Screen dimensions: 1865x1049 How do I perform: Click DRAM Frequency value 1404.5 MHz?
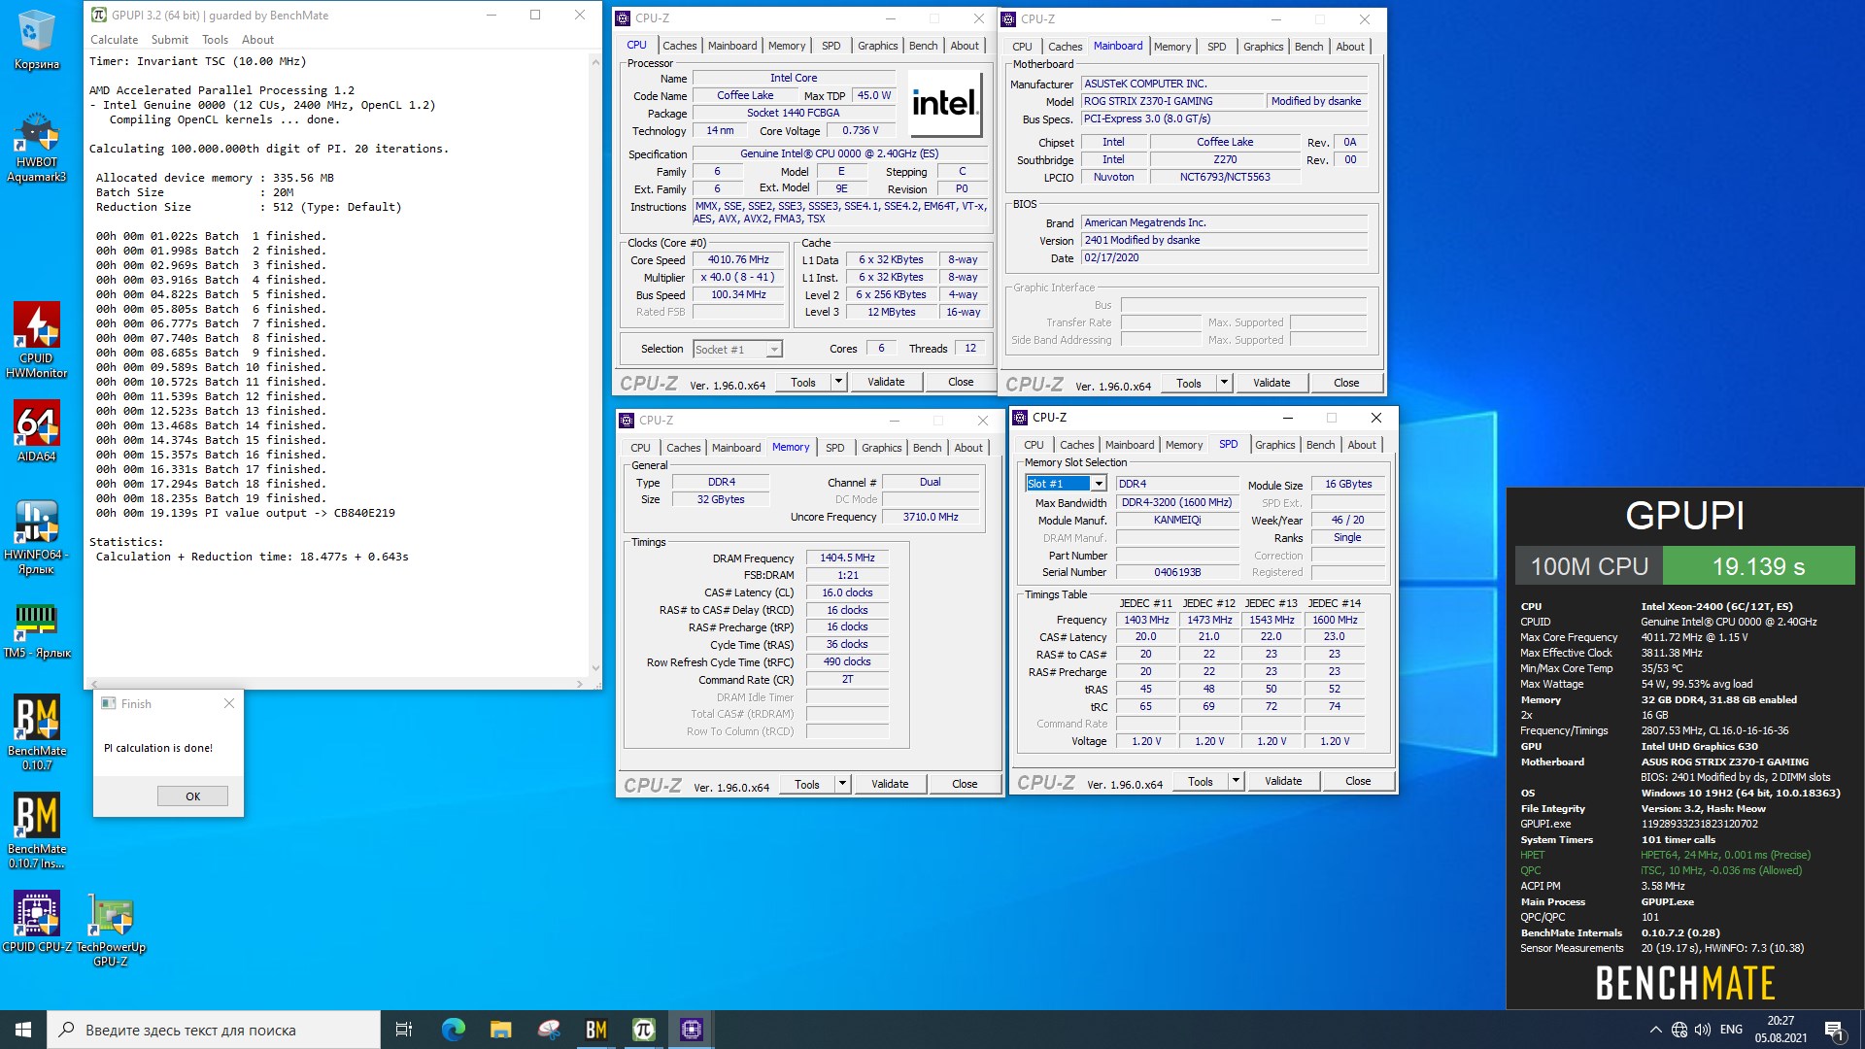847,558
